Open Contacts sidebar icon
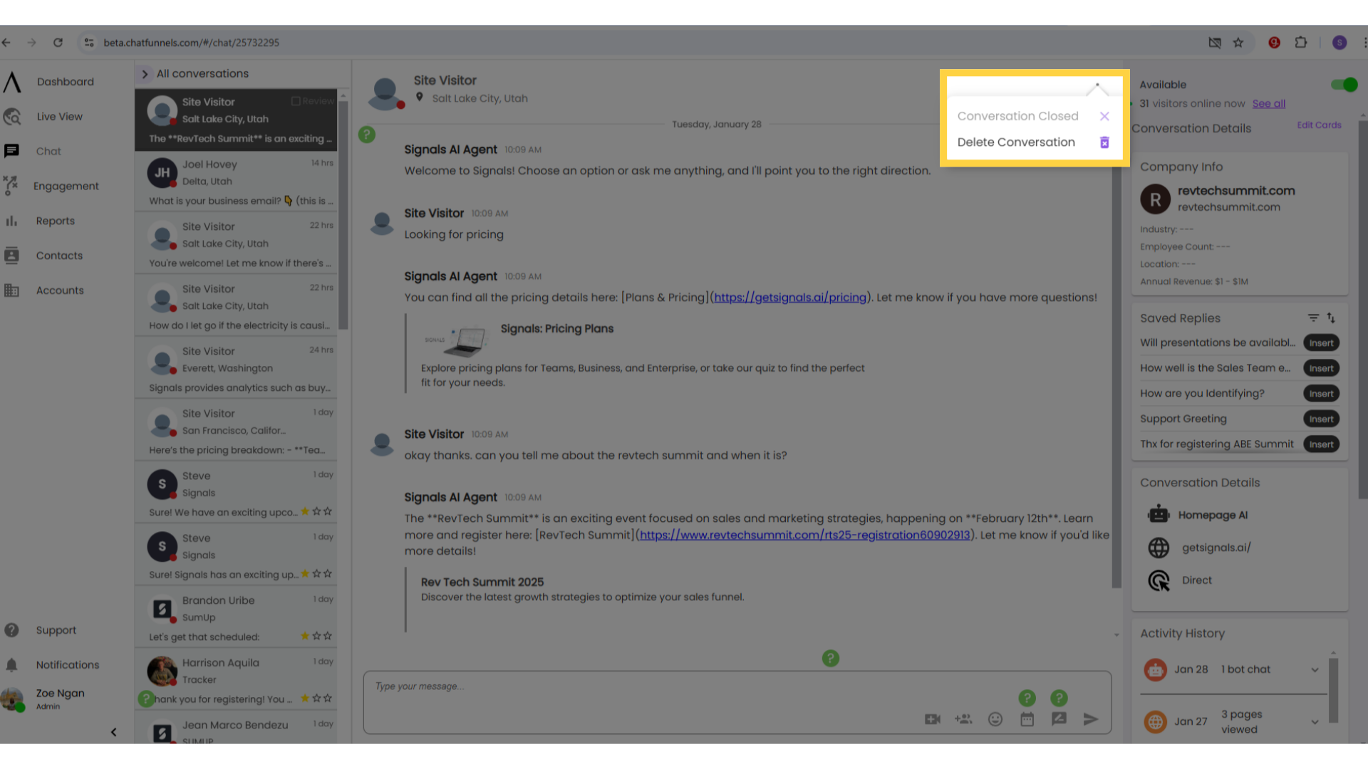 (11, 256)
